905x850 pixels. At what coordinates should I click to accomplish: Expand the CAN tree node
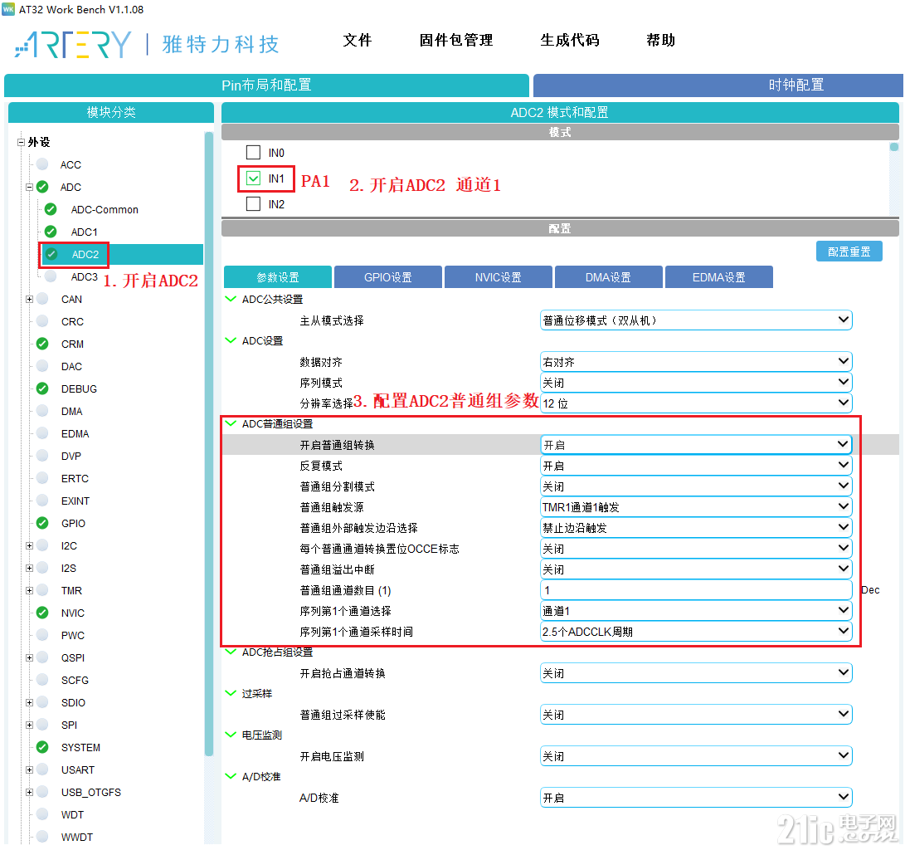click(29, 299)
